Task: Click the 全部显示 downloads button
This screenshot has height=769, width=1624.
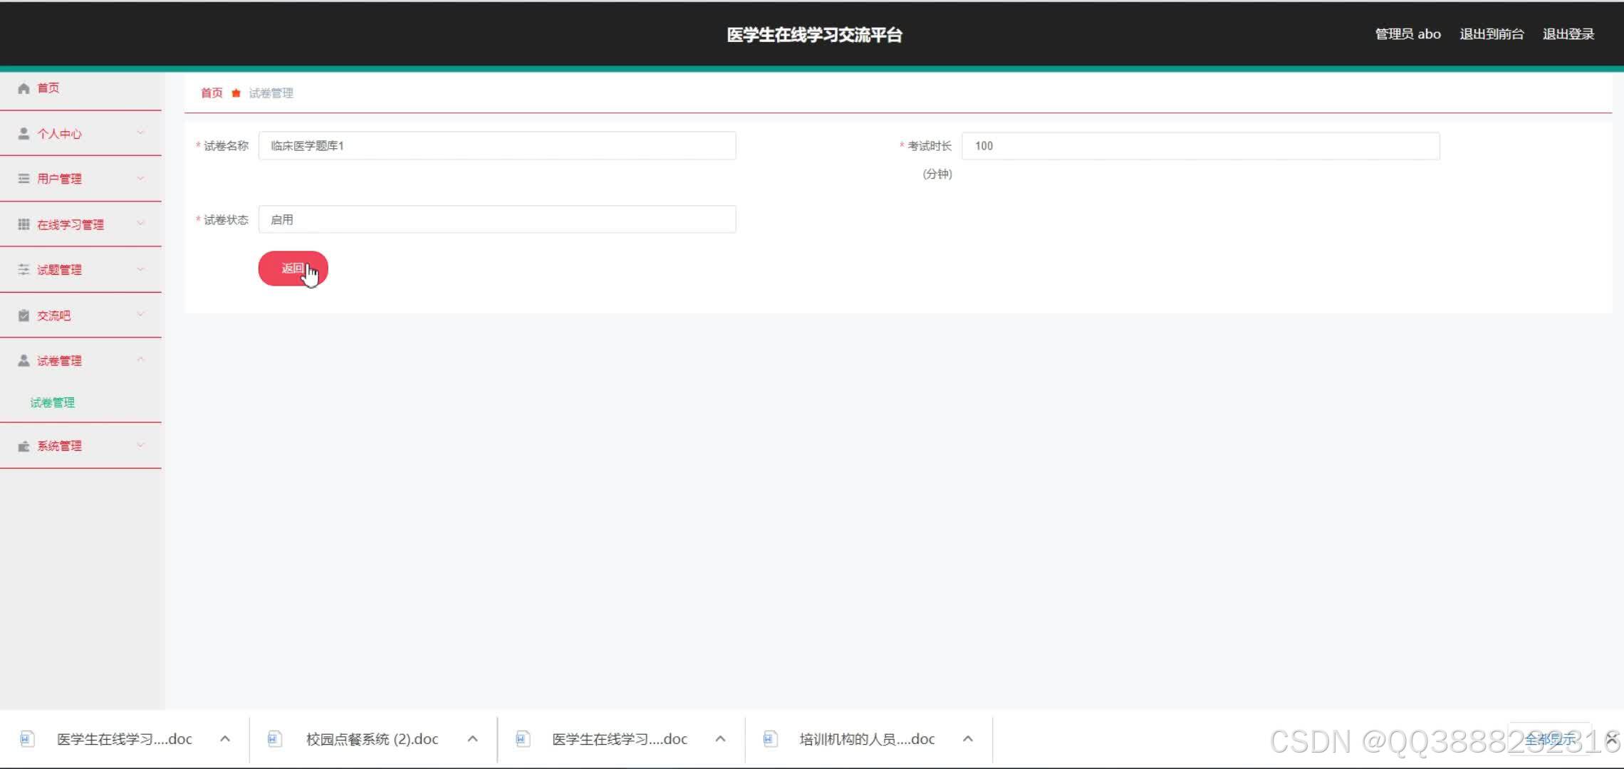Action: click(1551, 739)
